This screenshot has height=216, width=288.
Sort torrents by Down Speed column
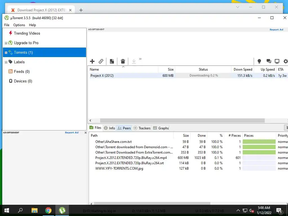243,69
